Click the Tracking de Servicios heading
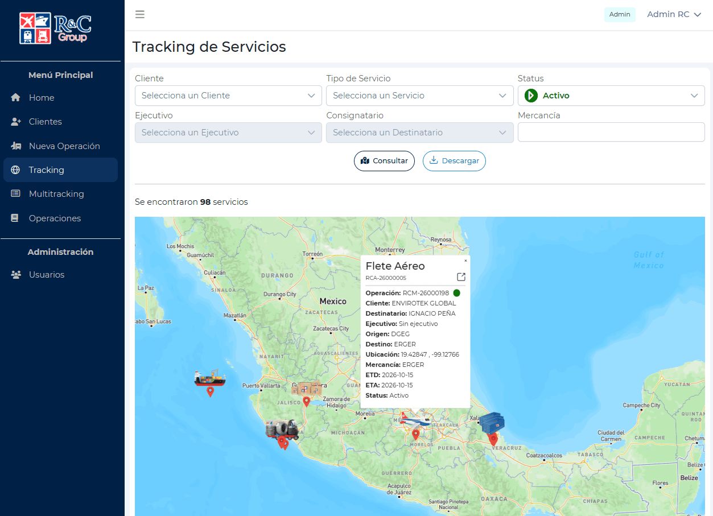 coord(209,47)
